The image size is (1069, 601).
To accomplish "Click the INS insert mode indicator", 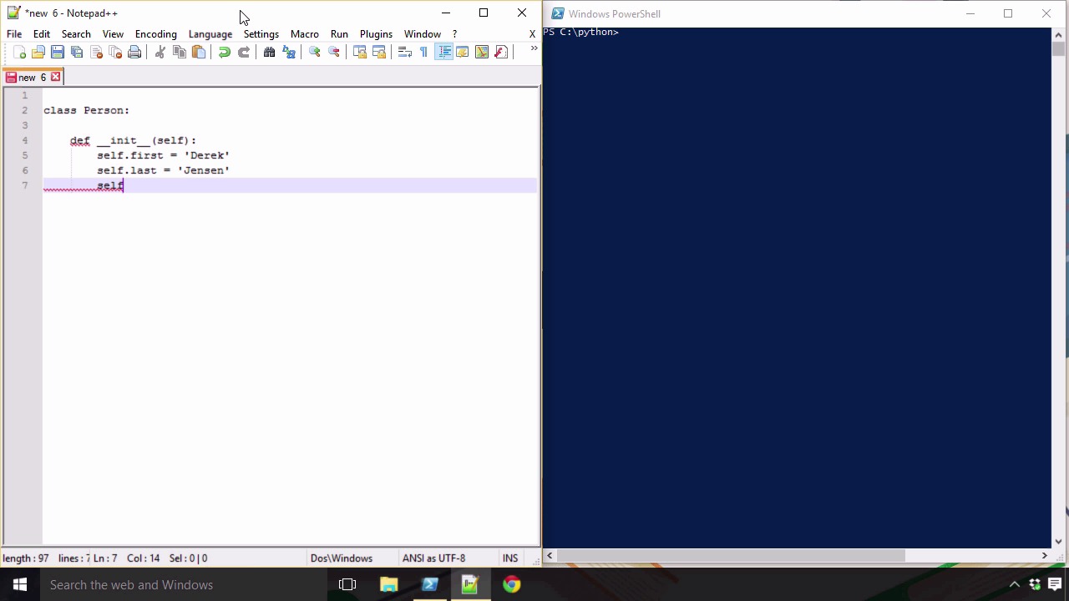I will click(510, 558).
